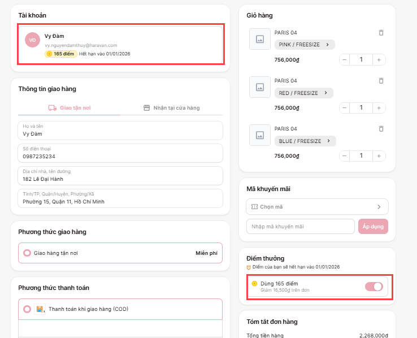The height and width of the screenshot is (338, 417).
Task: Select Giao hàng tận nơi shipping radio
Action: coord(27,253)
